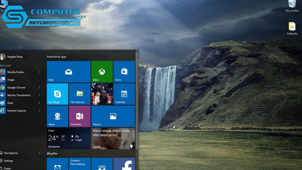Expand Paint jump list arrow

point(39,103)
